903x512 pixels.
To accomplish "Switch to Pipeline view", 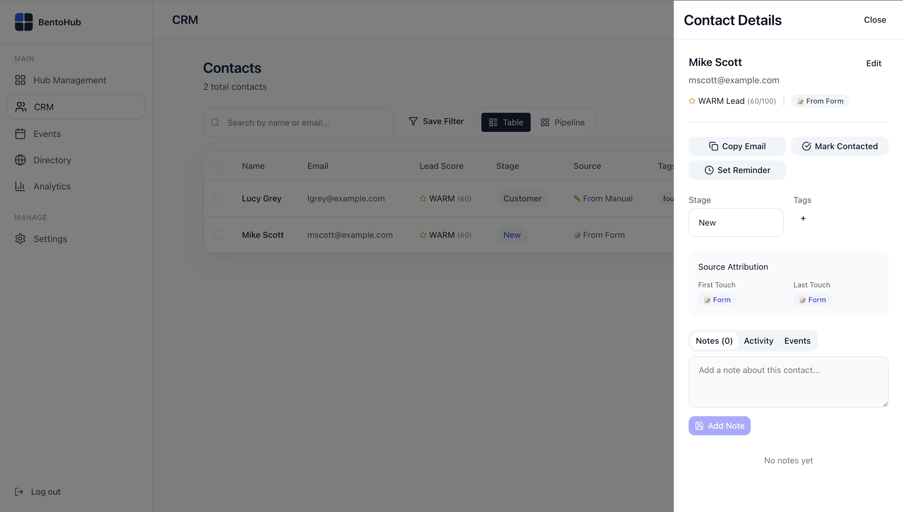I will click(x=562, y=122).
